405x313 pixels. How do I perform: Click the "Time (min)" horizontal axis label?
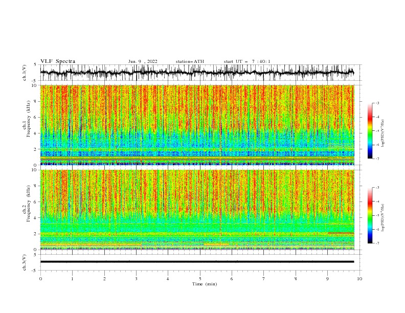point(205,284)
